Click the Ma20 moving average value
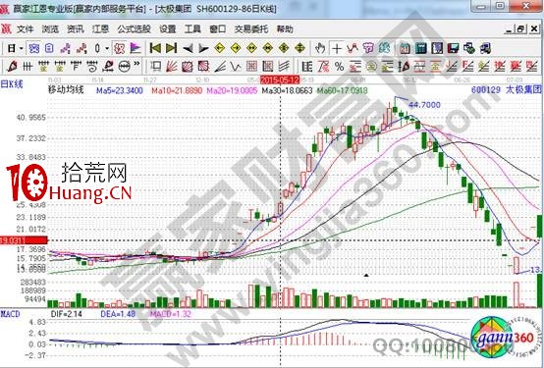Image resolution: width=544 pixels, height=368 pixels. (x=232, y=91)
